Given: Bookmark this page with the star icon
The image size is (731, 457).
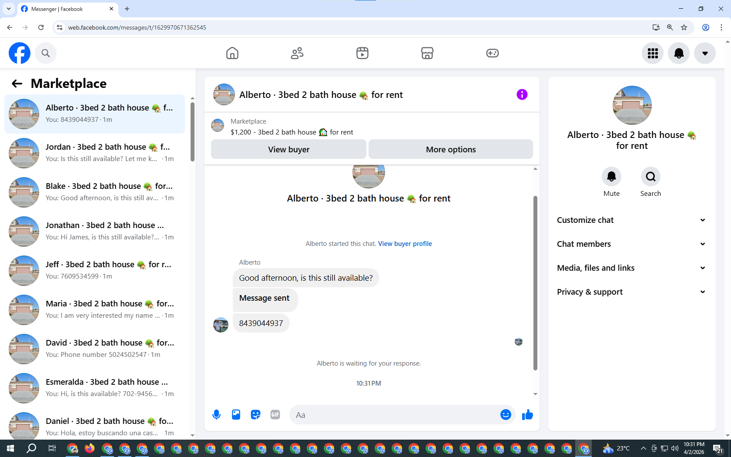Looking at the screenshot, I should (x=684, y=27).
